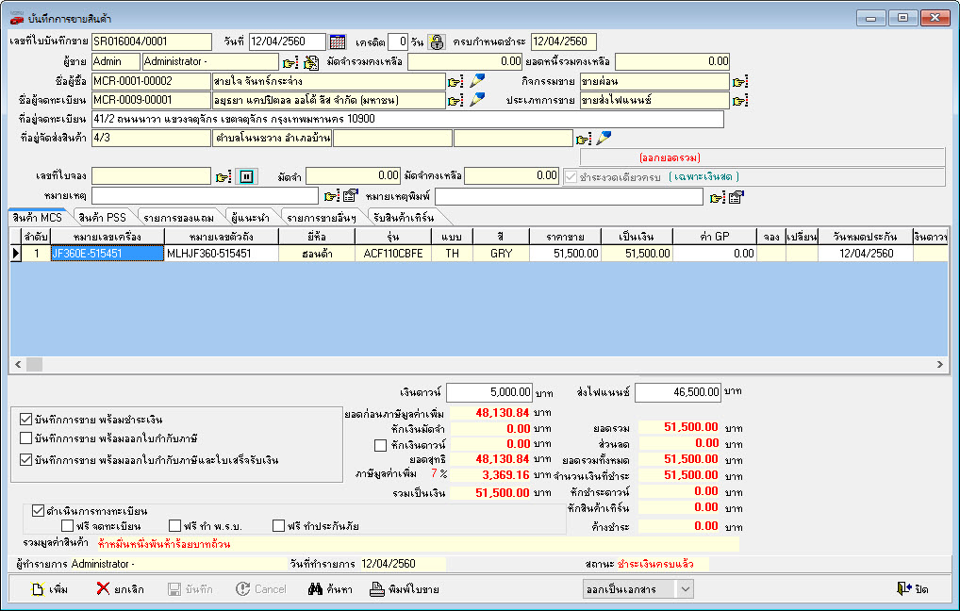
Task: Click the notepad icon beside หมายเหตุพิมพ์ field
Action: click(x=737, y=196)
